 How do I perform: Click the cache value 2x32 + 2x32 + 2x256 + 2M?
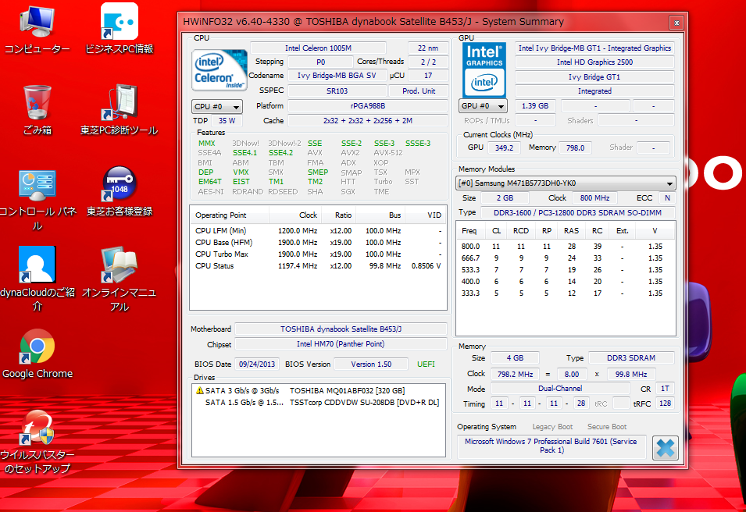368,121
